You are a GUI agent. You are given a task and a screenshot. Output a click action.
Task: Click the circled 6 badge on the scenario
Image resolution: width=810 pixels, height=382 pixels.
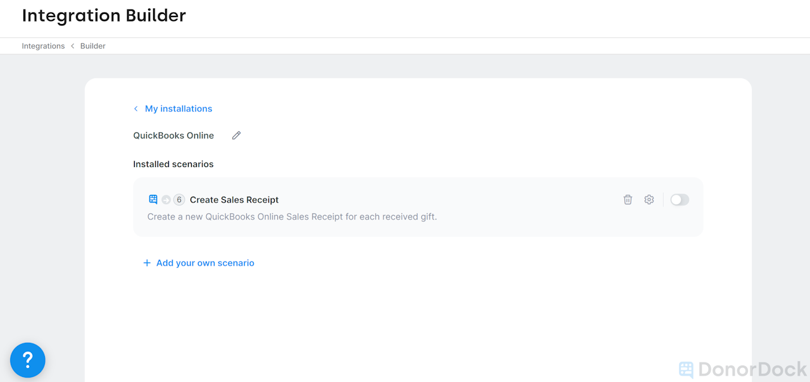[178, 199]
